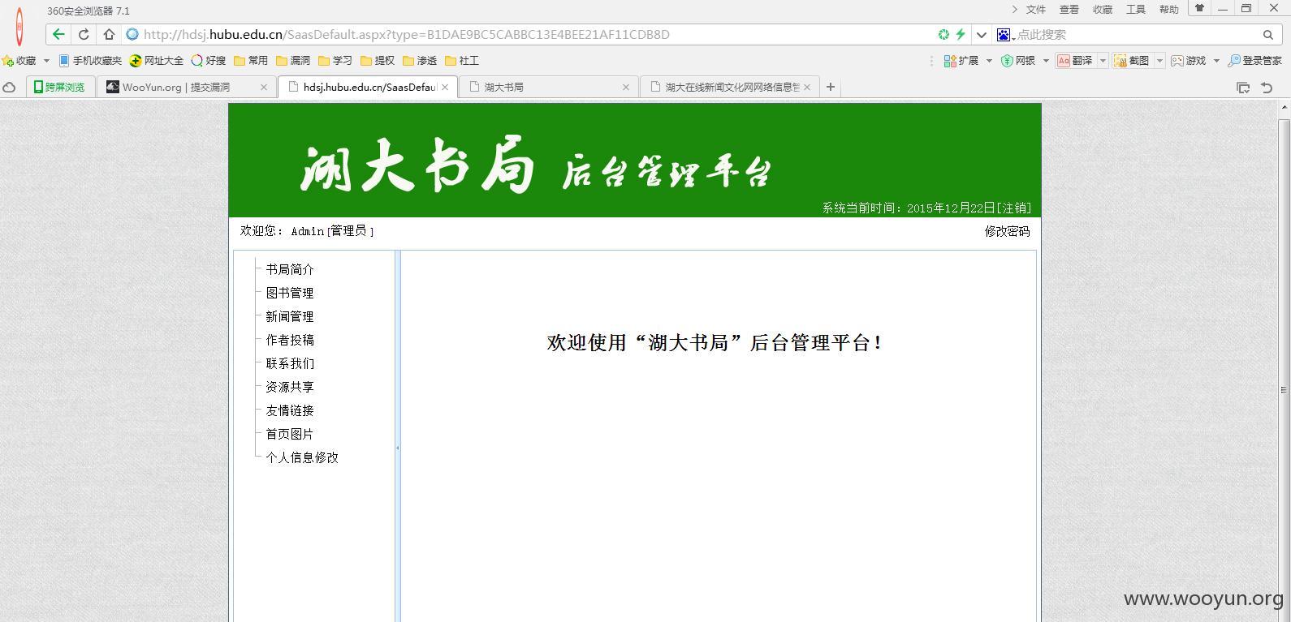
Task: Click the 截图 screenshot toolbar button
Action: (1132, 61)
